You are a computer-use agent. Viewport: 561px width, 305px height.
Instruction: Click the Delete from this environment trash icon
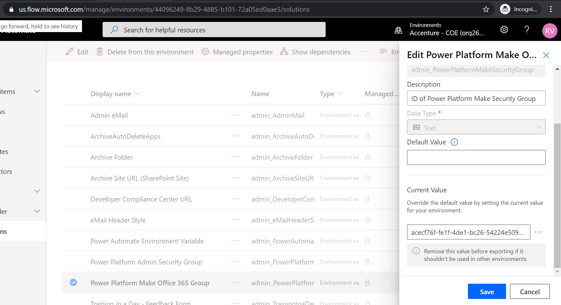click(x=99, y=51)
